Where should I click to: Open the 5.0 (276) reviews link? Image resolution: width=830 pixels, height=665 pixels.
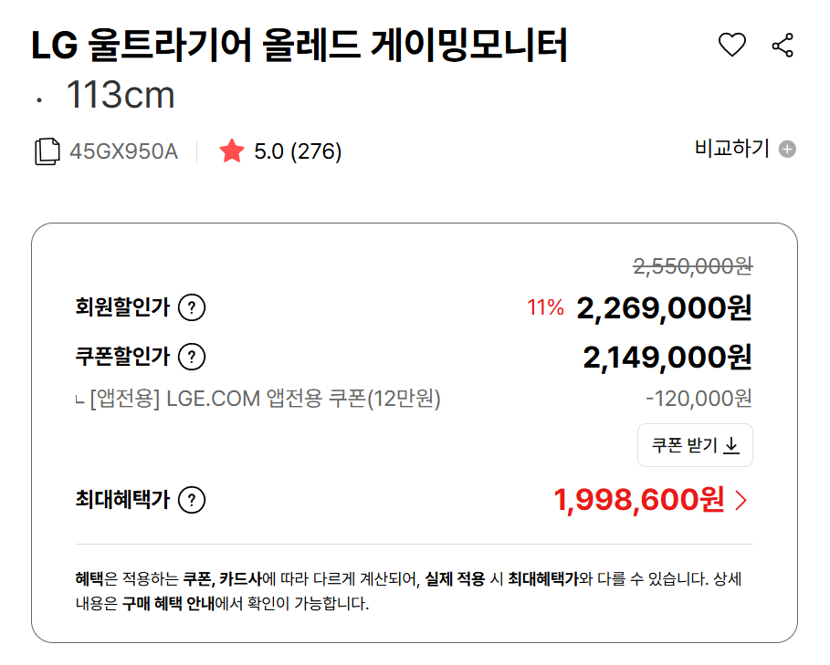[298, 151]
